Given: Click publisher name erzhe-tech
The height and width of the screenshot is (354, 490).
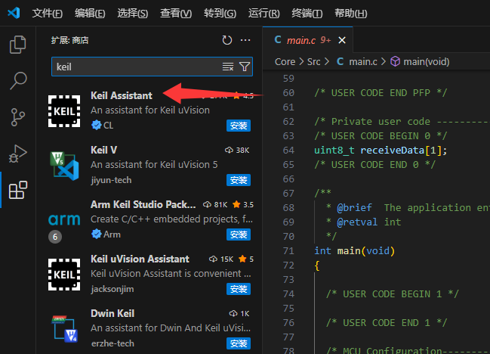Looking at the screenshot, I should point(112,343).
